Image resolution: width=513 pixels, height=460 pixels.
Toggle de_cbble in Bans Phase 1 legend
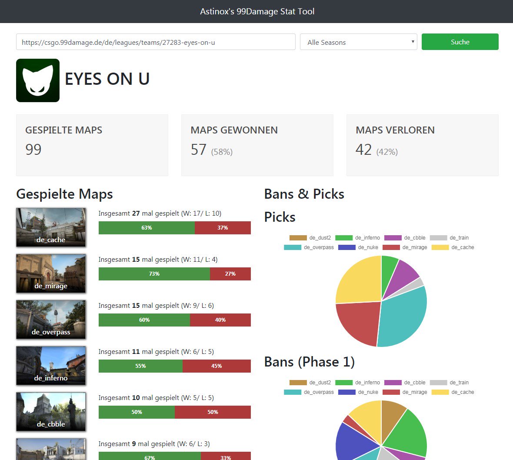coord(405,383)
